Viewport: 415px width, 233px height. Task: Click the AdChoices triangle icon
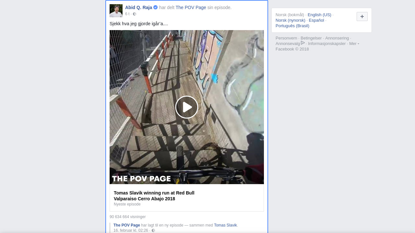pos(303,43)
